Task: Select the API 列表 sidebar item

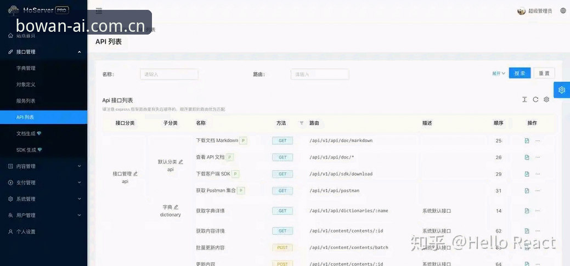Action: point(44,117)
